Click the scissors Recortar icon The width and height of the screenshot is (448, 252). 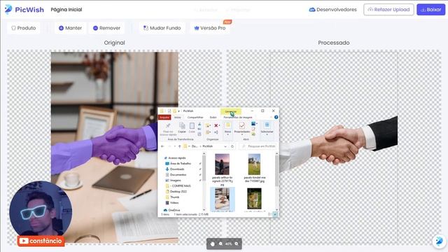(x=199, y=125)
